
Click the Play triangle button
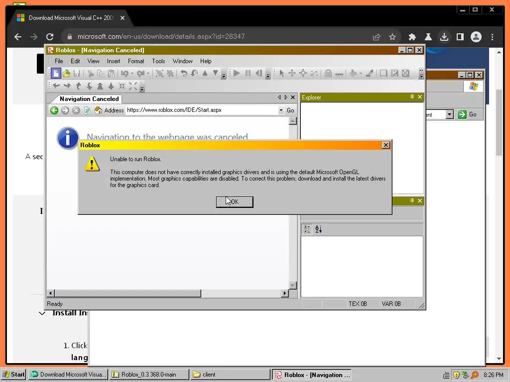pos(237,74)
